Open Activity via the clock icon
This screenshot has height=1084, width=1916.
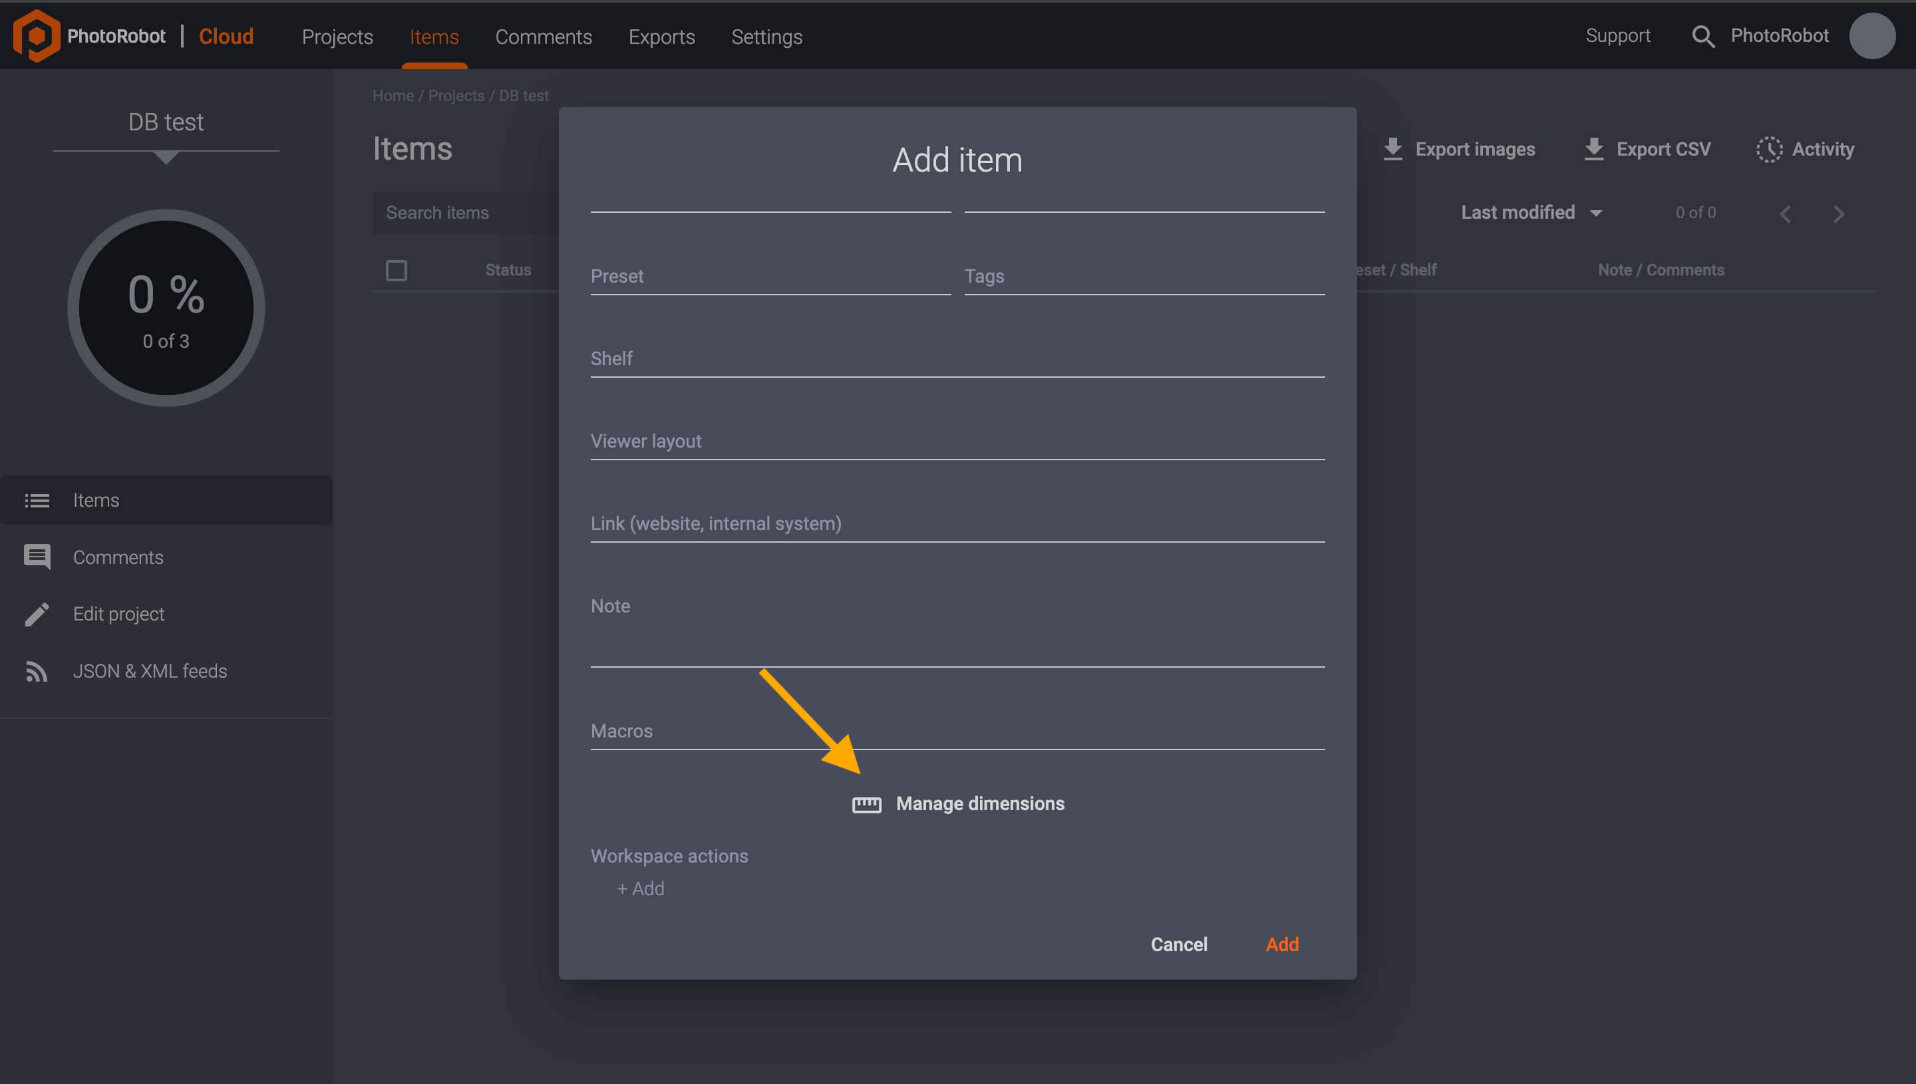pos(1770,149)
